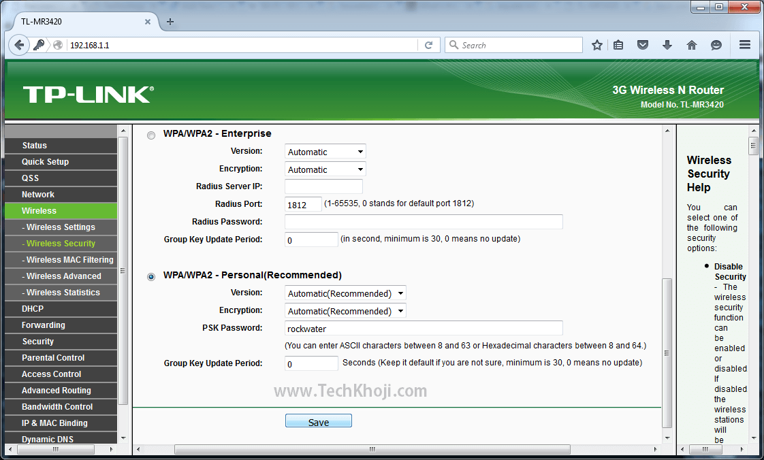This screenshot has height=460, width=764.
Task: Open the Personal Encryption Automatic(Recommended) dropdown
Action: pyautogui.click(x=345, y=311)
